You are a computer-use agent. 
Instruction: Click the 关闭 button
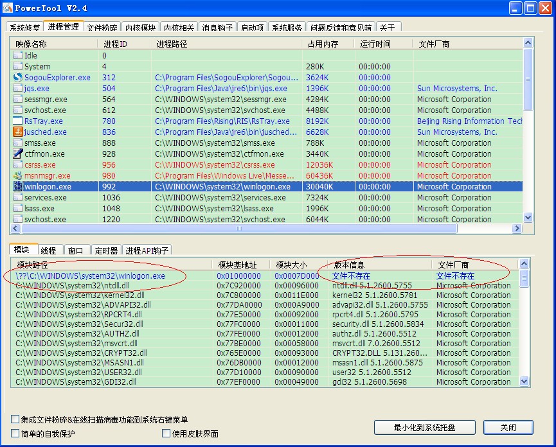(x=508, y=427)
